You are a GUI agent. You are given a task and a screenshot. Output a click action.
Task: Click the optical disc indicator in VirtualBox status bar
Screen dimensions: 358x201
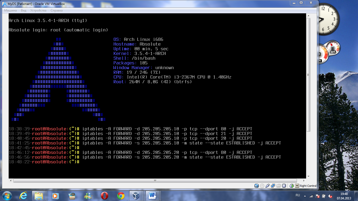point(262,186)
